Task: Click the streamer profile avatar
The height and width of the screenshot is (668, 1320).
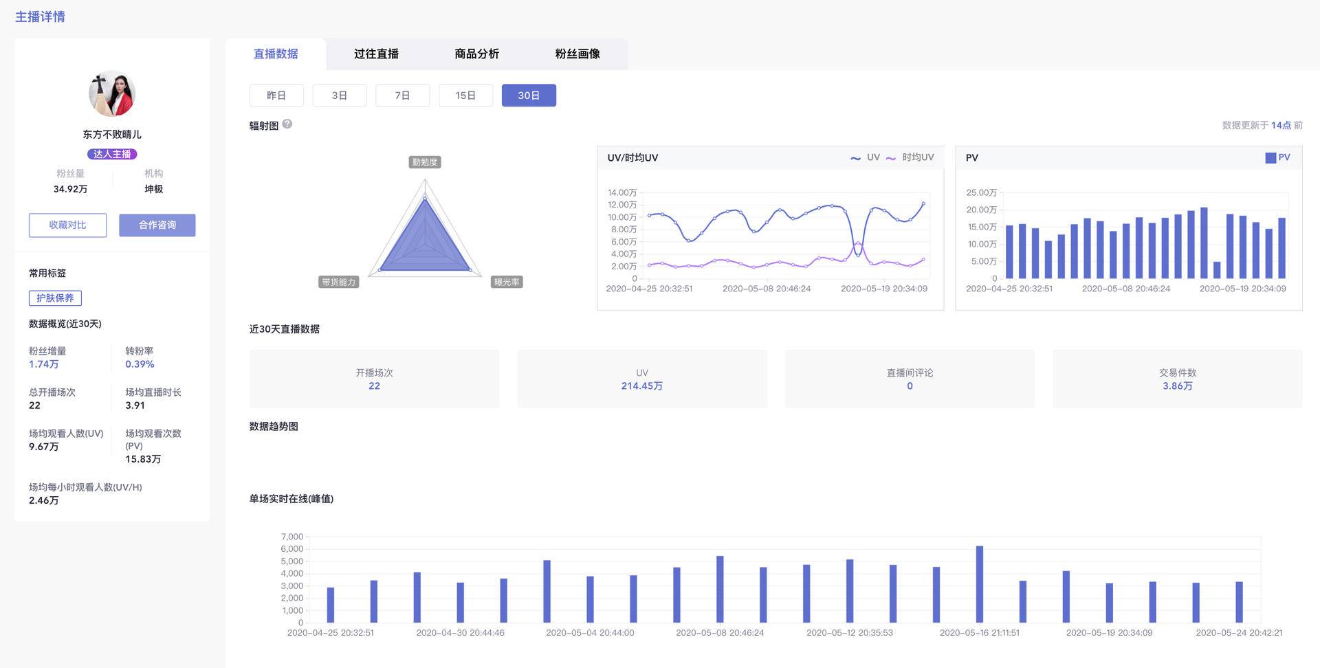Action: coord(112,93)
